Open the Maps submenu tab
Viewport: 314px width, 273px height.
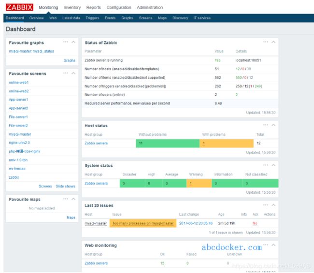click(162, 18)
